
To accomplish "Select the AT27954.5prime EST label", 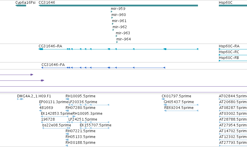I will pos(233,126).
